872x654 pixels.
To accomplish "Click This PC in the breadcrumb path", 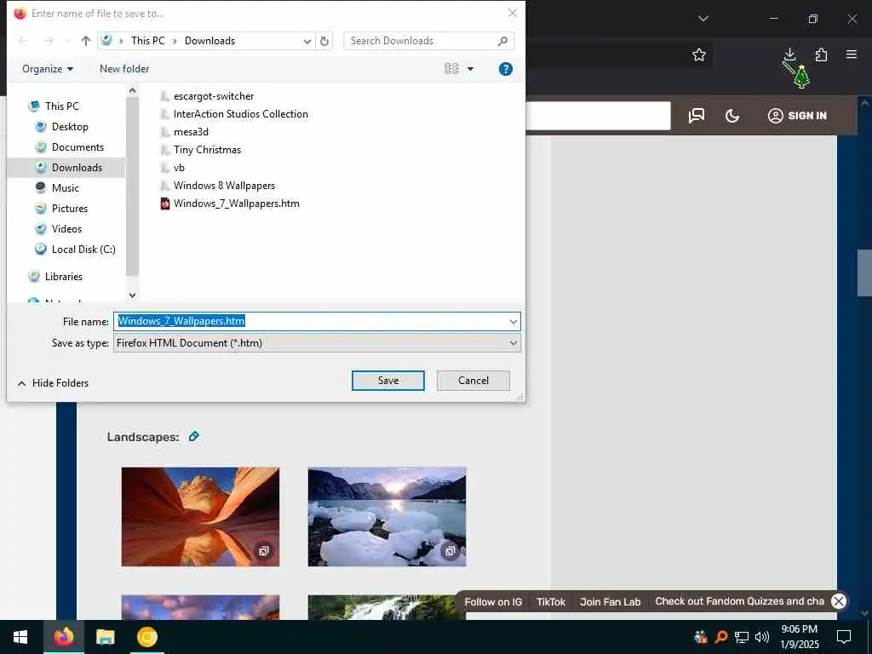I will (148, 41).
